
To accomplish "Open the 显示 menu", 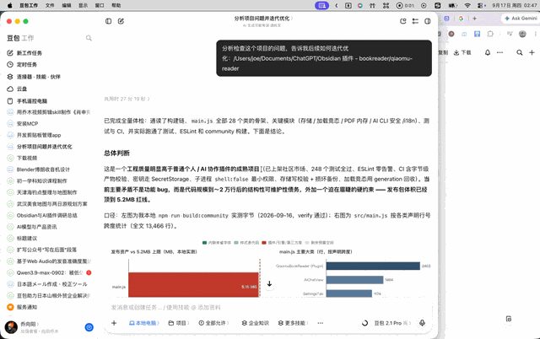I will pyautogui.click(x=83, y=6).
